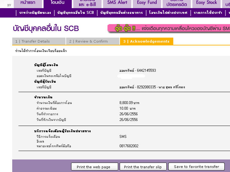Choose รายการใช้ประจำ submenu item
230x172 pixels.
click(208, 13)
